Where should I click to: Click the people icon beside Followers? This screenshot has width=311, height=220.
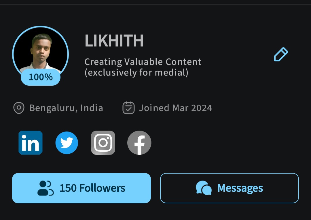(x=45, y=188)
